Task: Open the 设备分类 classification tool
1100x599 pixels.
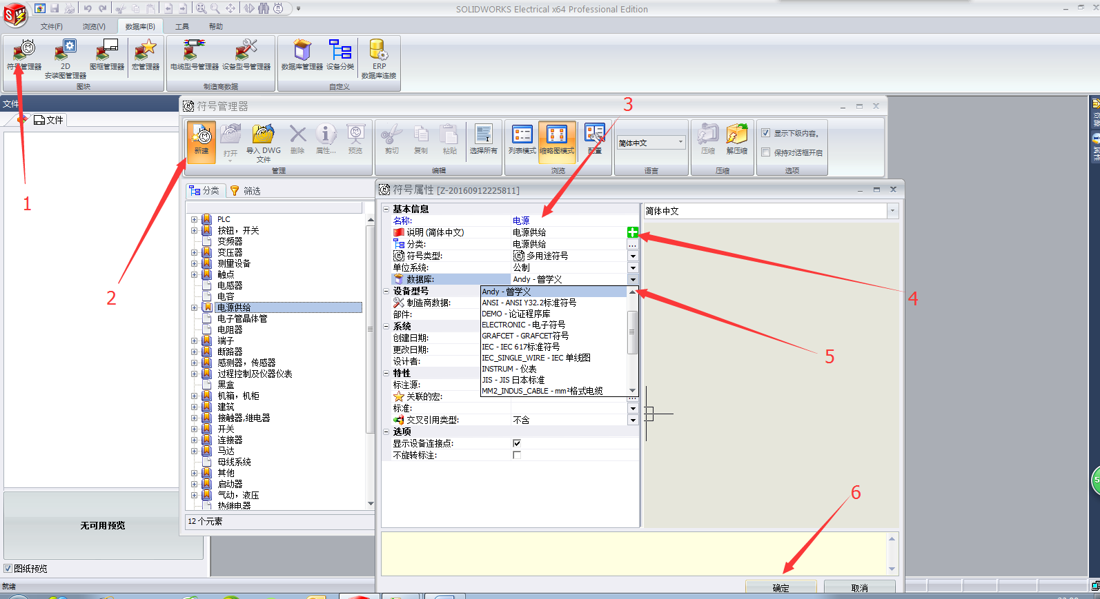Action: pyautogui.click(x=340, y=55)
